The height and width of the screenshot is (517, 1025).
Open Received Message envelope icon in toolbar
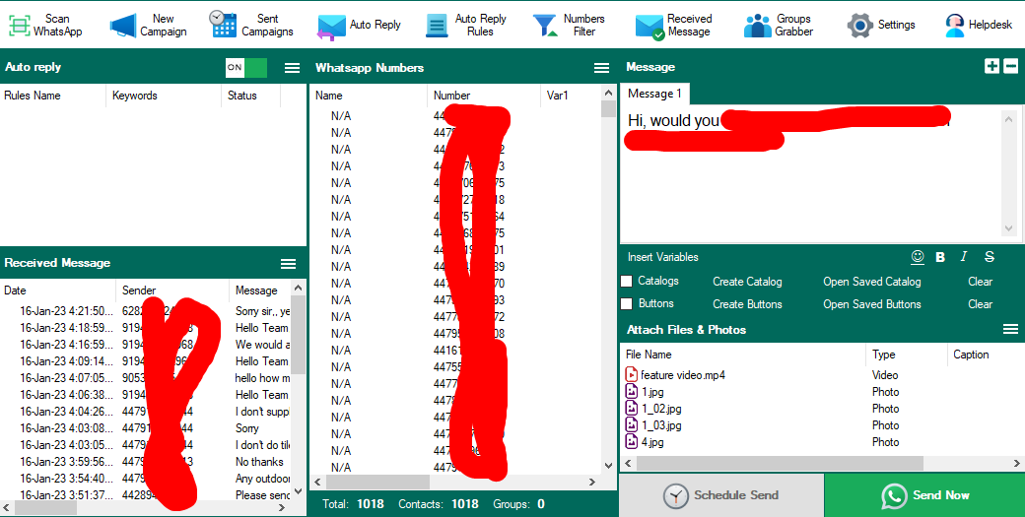coord(649,27)
